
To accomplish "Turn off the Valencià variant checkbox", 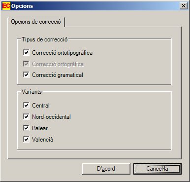I will pyautogui.click(x=26, y=140).
